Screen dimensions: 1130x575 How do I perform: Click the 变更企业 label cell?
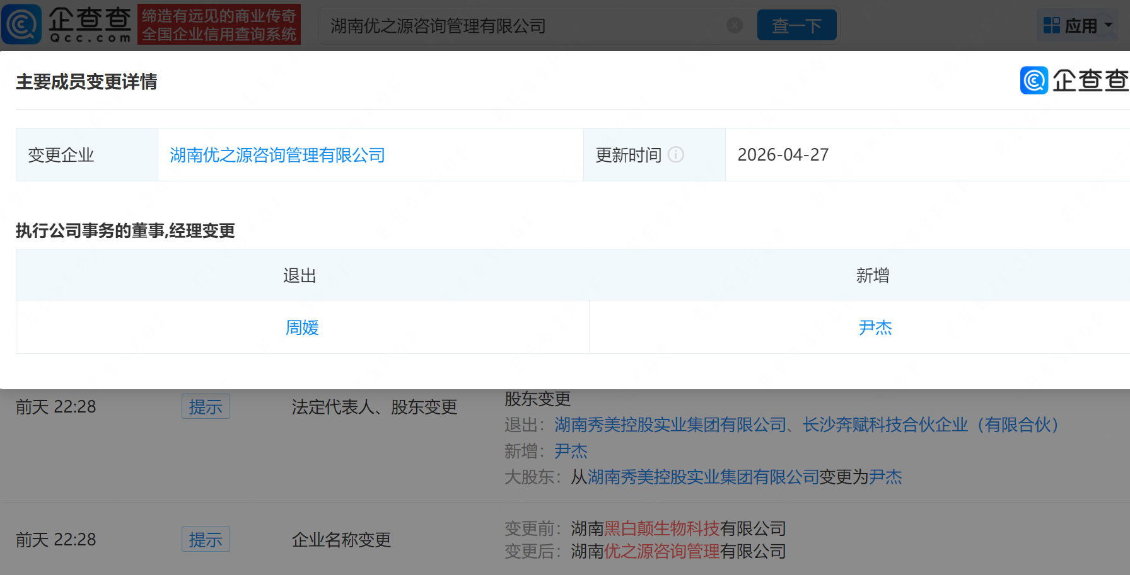tap(87, 155)
